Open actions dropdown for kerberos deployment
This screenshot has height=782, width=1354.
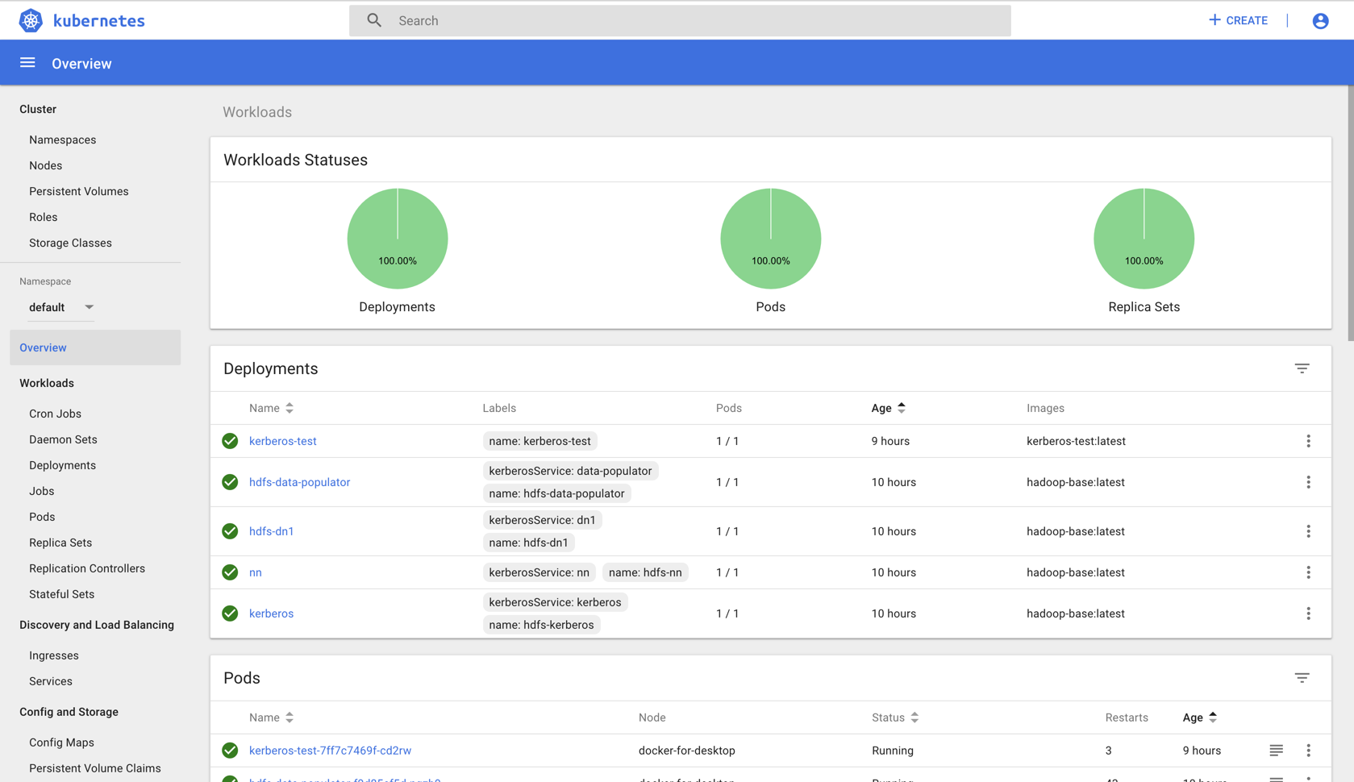click(x=1308, y=614)
